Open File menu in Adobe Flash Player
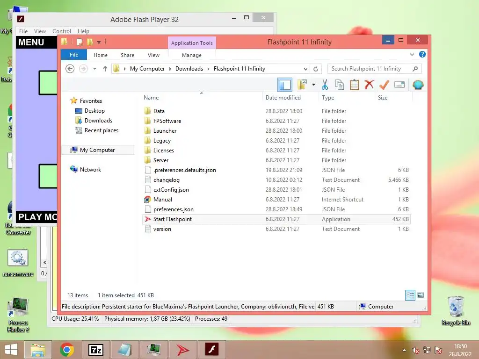479x359 pixels. tap(23, 31)
